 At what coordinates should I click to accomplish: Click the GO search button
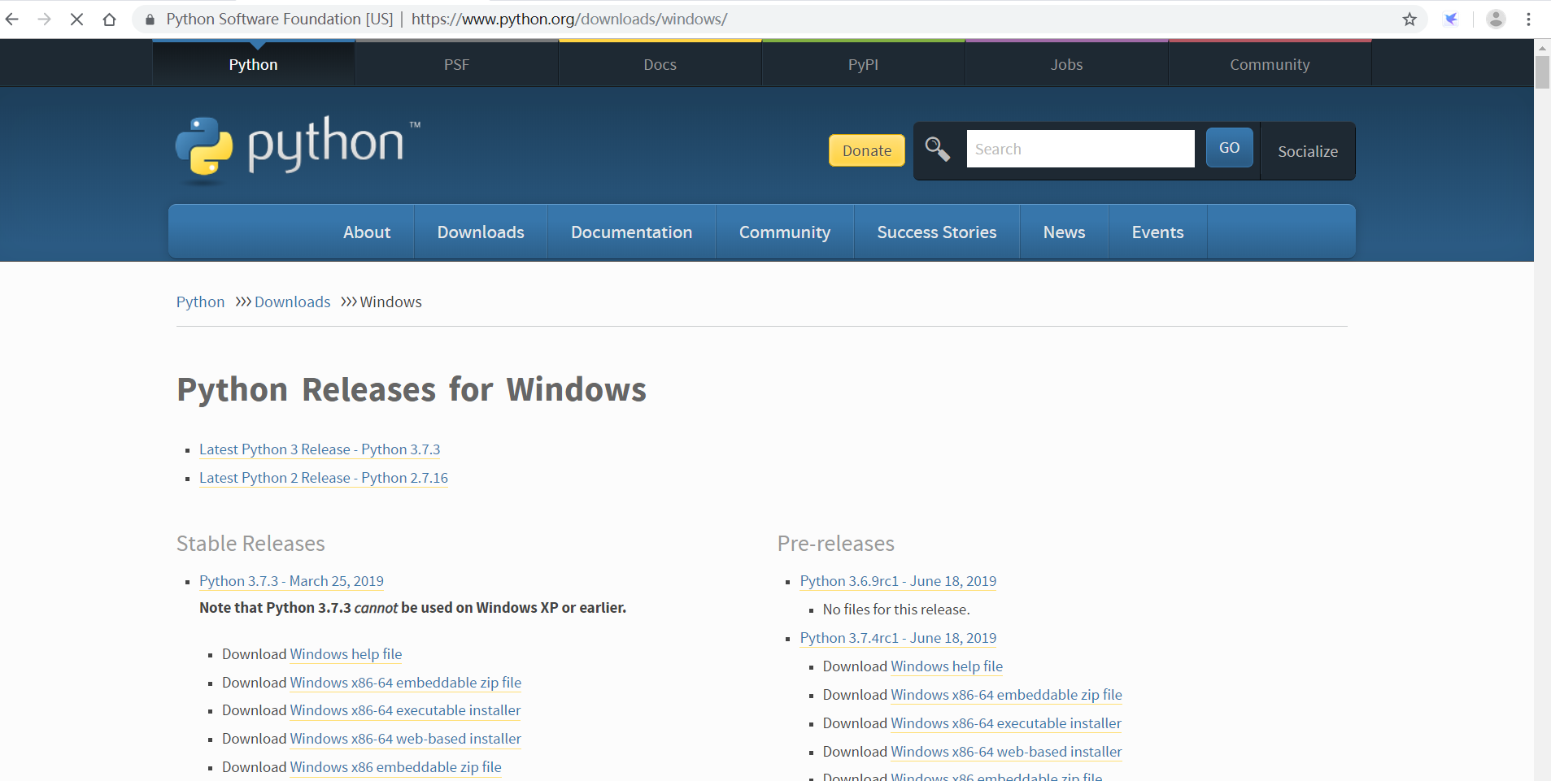(1229, 148)
